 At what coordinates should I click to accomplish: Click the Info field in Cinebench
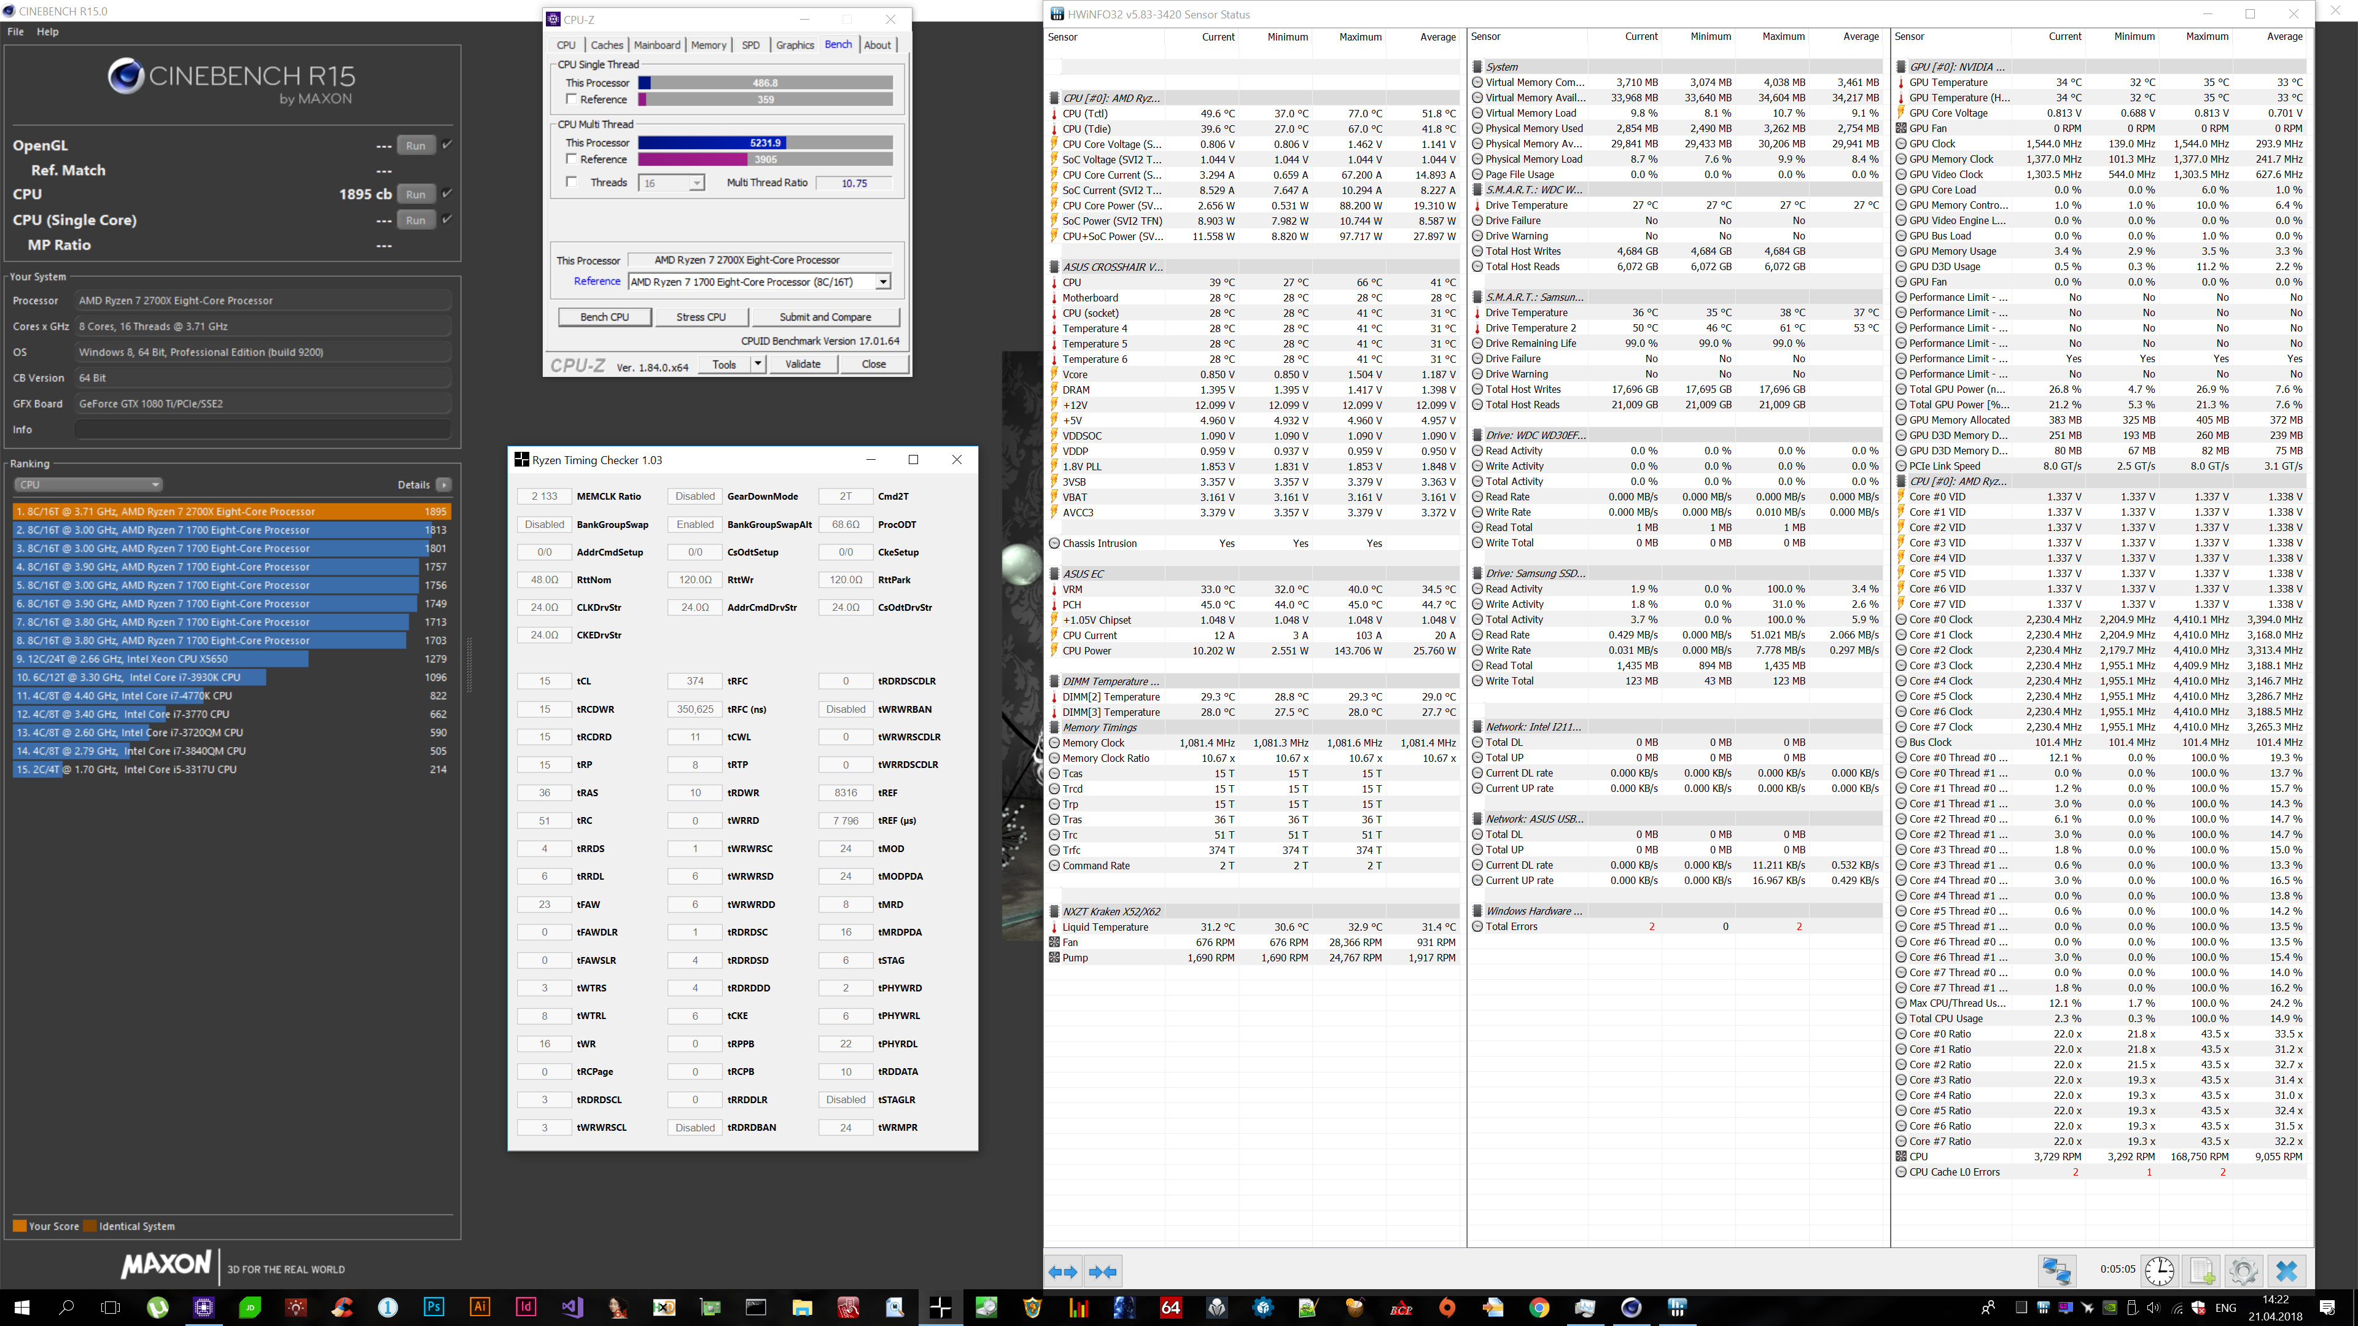(263, 429)
